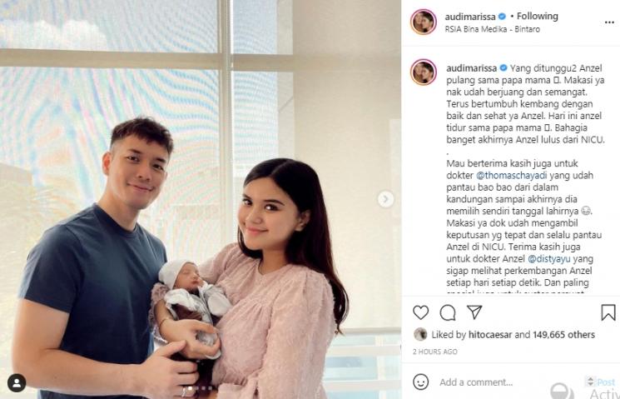620x399 pixels.
Task: Open RSIA Bina Medika - Bintaro location
Action: (493, 29)
